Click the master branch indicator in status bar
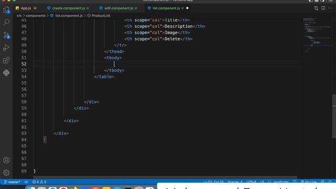Screen dimensions: 336x189 click(12, 182)
